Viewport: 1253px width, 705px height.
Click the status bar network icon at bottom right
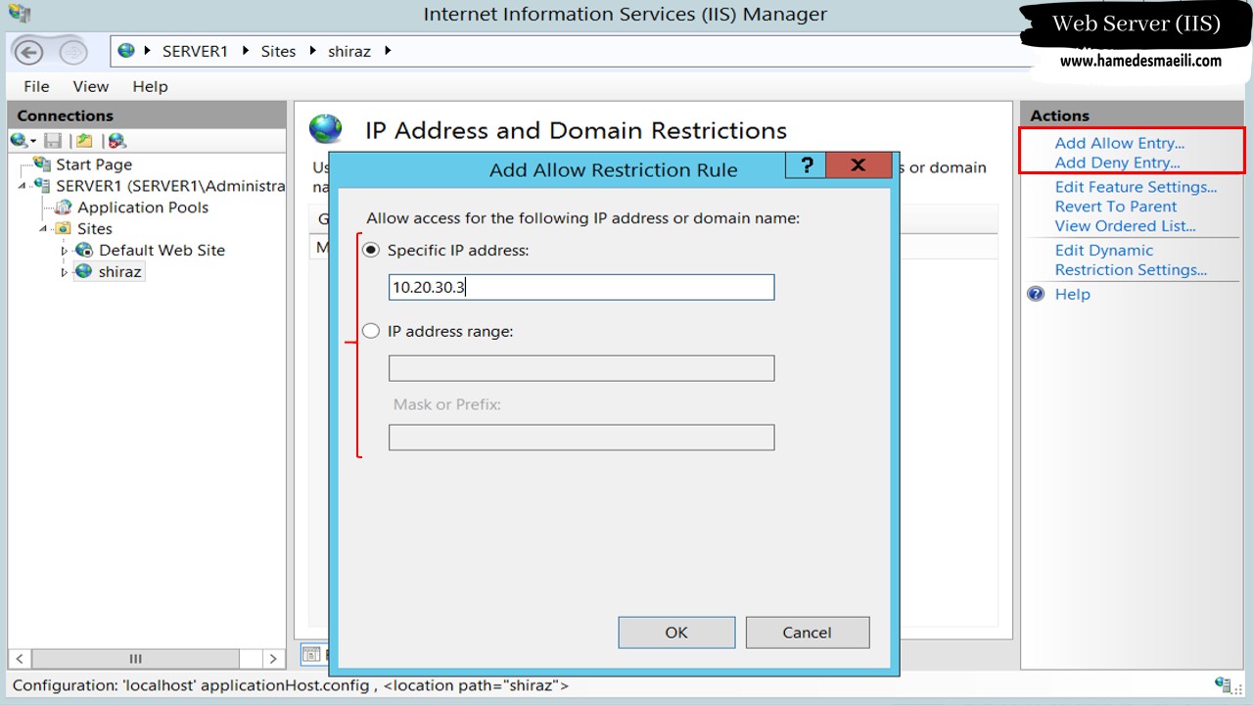pyautogui.click(x=1223, y=685)
